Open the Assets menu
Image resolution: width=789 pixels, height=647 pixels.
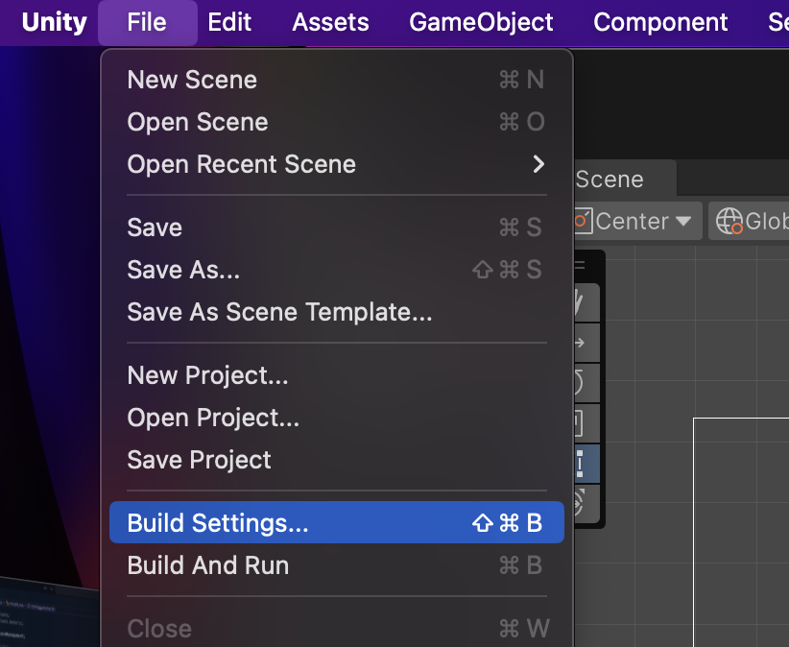click(x=330, y=22)
